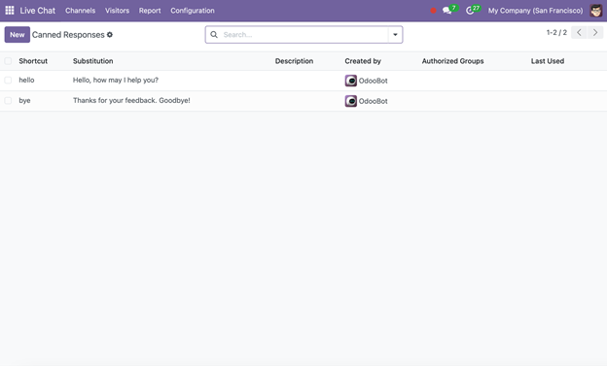
Task: Sort by the Substitution column header
Action: pos(93,61)
